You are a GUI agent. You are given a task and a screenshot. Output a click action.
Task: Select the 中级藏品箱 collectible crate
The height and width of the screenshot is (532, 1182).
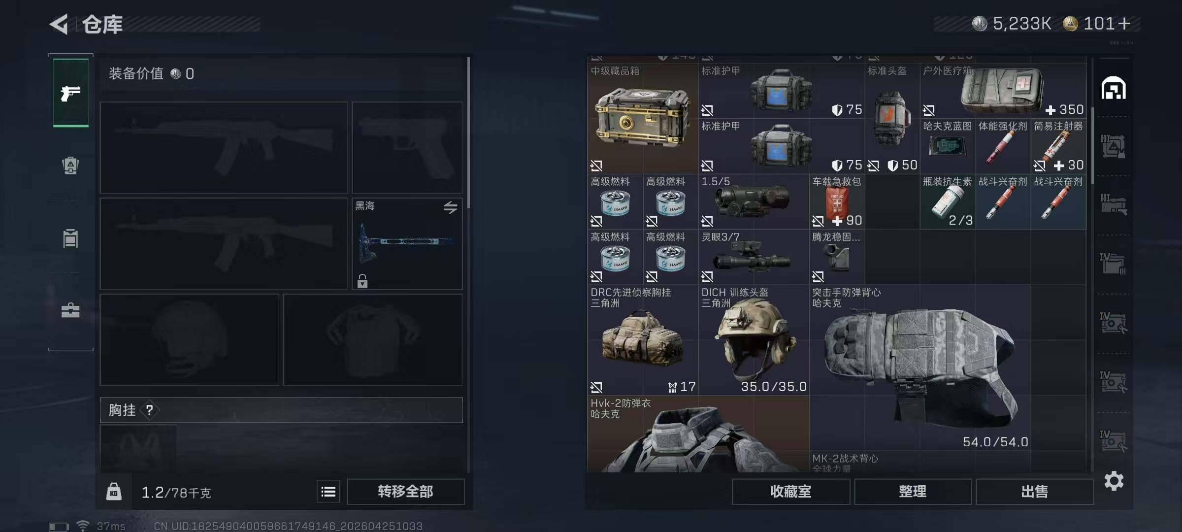click(x=643, y=118)
